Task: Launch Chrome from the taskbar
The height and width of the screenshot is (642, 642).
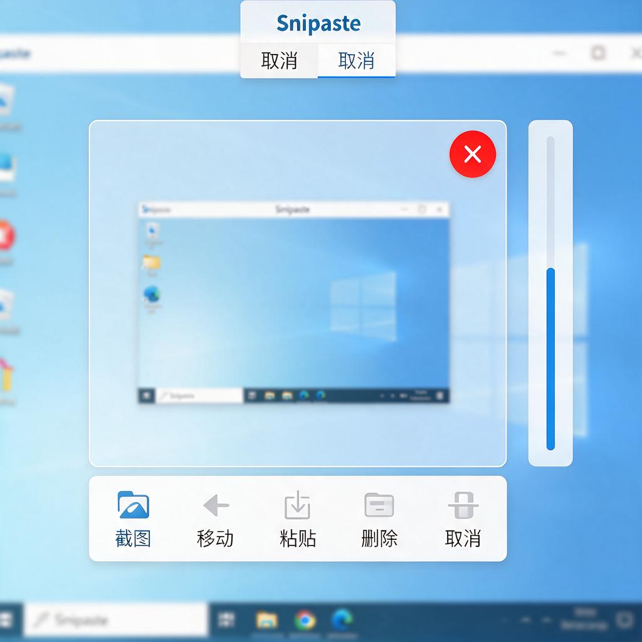Action: tap(305, 620)
